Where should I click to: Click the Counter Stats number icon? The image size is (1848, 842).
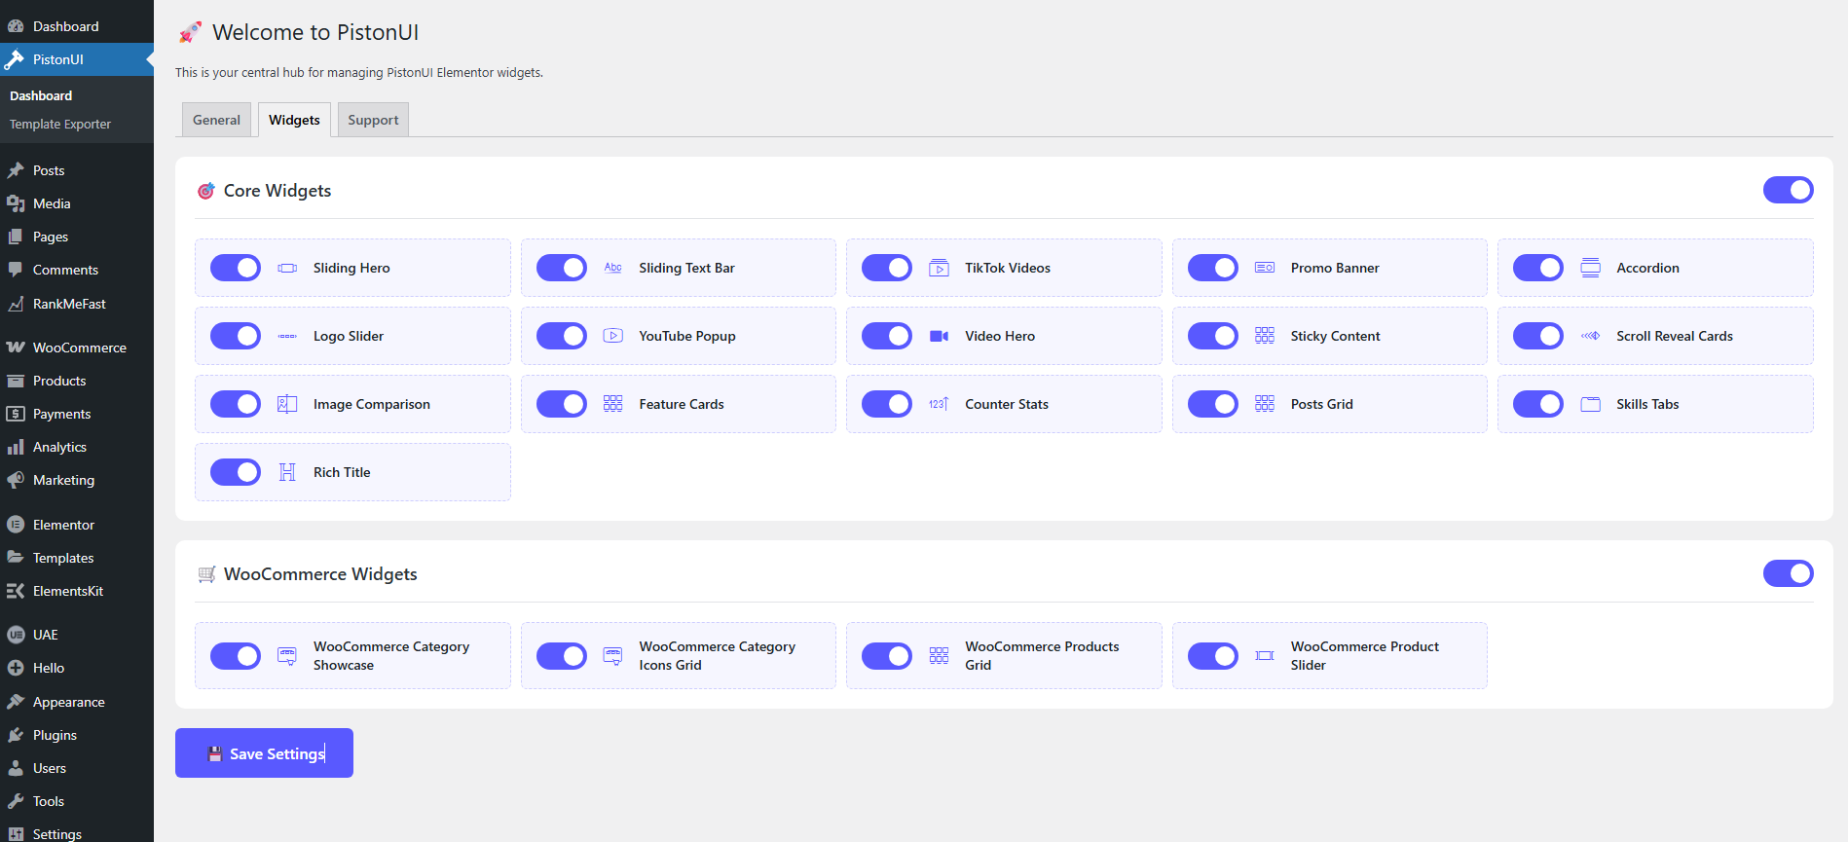[939, 404]
